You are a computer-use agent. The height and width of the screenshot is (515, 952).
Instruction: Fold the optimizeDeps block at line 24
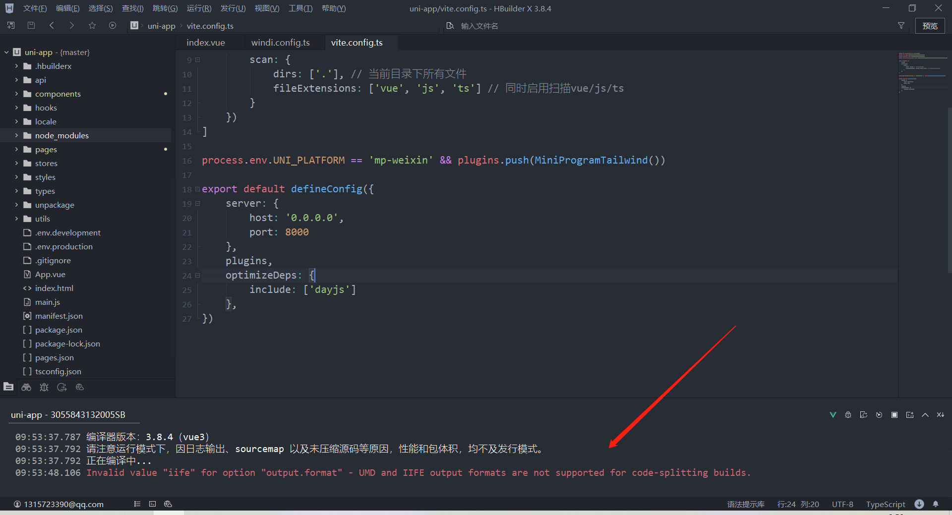click(x=198, y=275)
